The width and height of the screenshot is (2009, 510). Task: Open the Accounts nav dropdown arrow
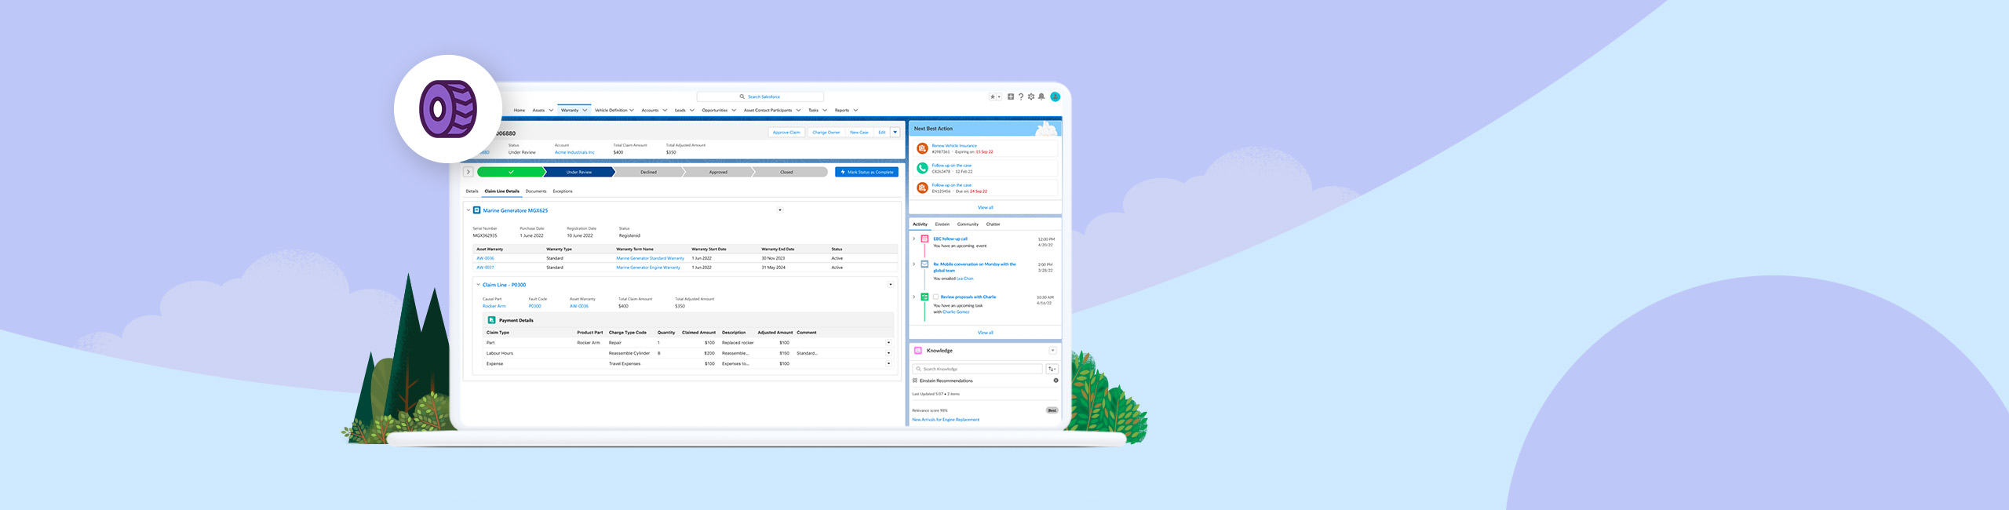click(x=665, y=111)
